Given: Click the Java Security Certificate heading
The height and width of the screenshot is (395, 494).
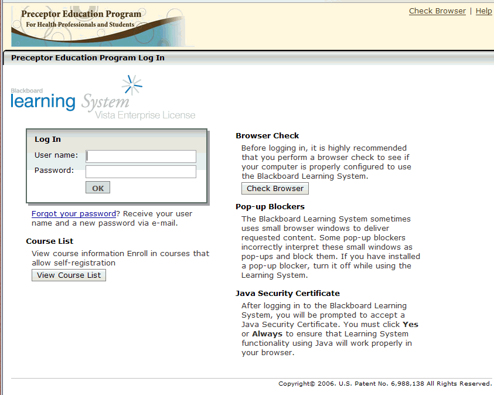Looking at the screenshot, I should click(288, 293).
